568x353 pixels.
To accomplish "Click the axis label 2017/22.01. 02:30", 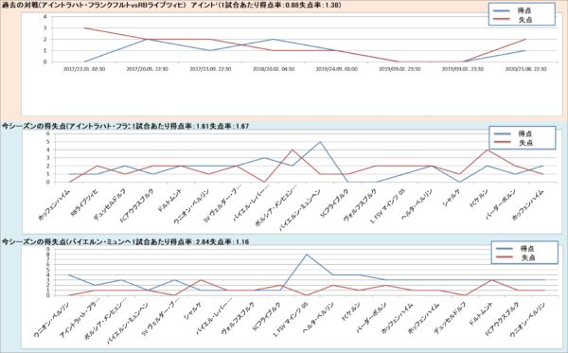I will (84, 69).
